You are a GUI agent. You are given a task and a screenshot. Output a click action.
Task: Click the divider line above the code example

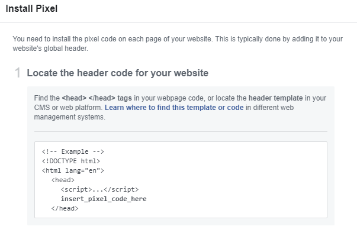coord(181,131)
